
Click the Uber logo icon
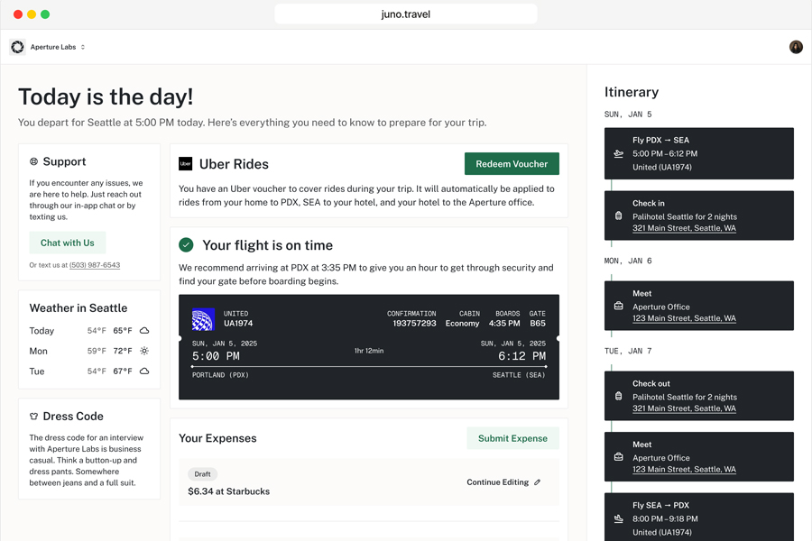(185, 164)
